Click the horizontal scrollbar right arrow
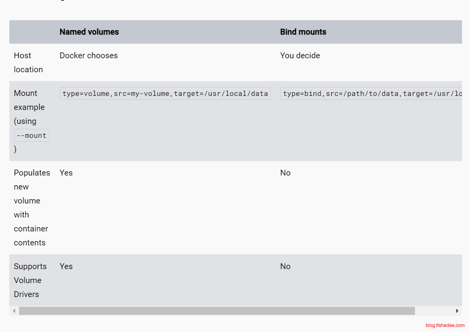Image resolution: width=469 pixels, height=332 pixels. tap(457, 311)
